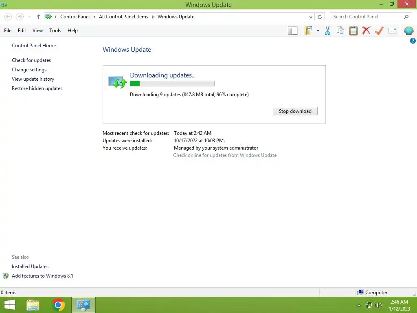Viewport: 417px width, 313px height.
Task: Click the Control Panel taskbar button
Action: (83, 305)
